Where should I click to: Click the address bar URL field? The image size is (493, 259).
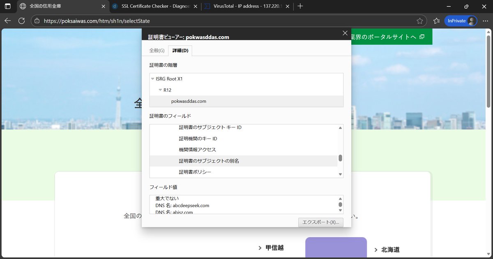(228, 21)
